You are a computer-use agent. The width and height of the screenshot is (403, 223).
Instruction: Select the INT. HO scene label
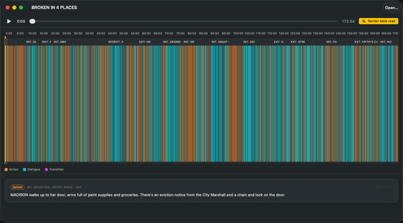(386, 42)
